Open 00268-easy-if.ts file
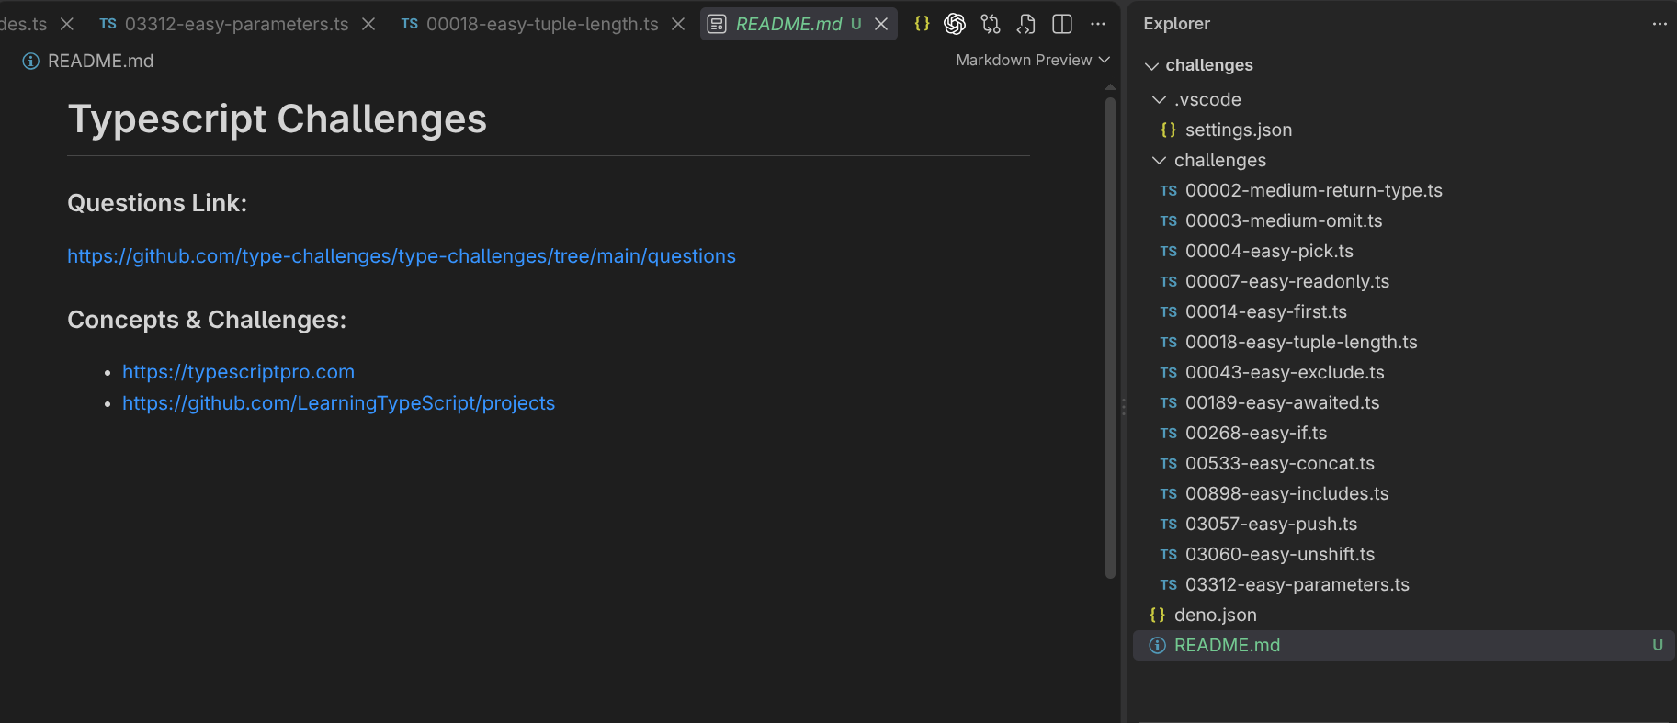 point(1255,433)
